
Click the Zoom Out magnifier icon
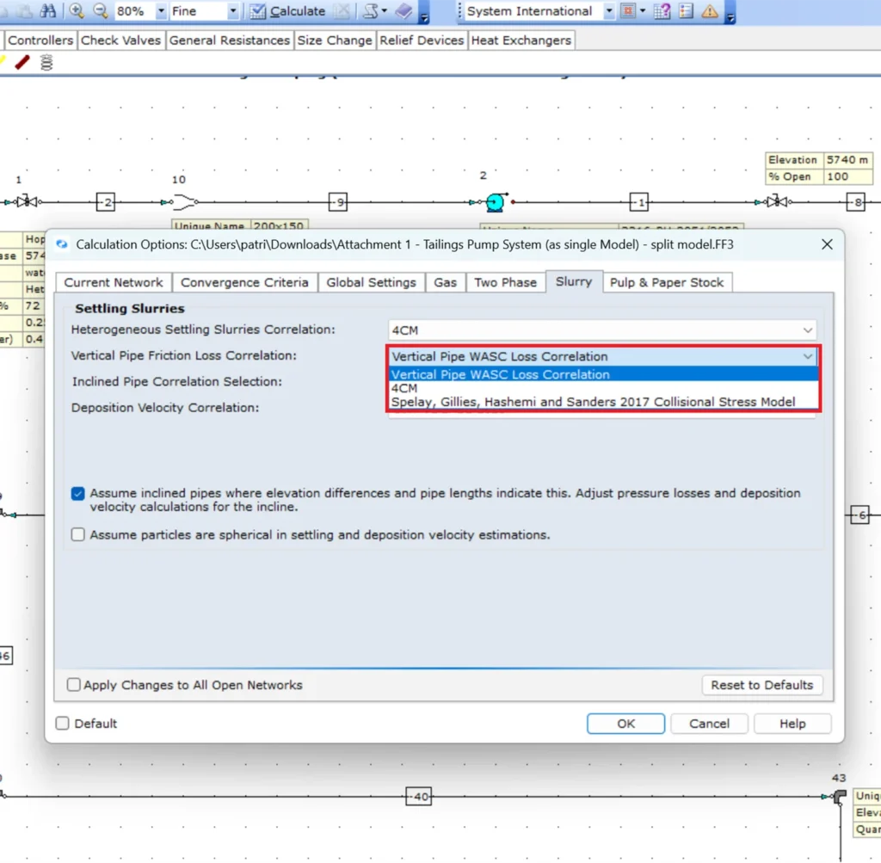102,12
